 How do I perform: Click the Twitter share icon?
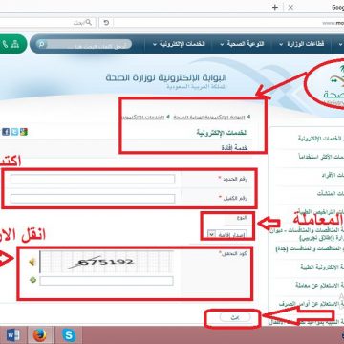click(14, 132)
